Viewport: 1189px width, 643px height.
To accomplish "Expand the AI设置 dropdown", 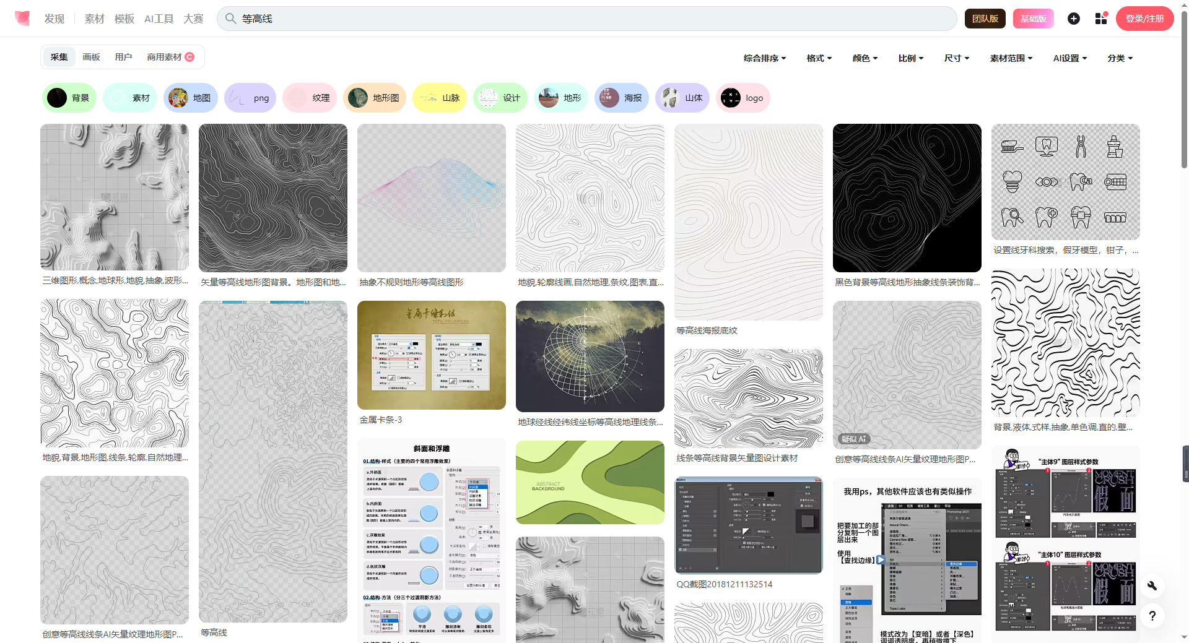I will [1070, 58].
